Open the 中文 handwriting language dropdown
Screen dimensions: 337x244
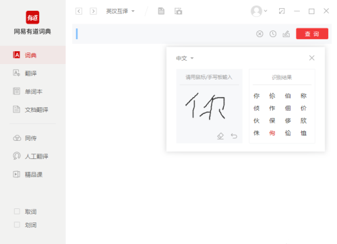(x=185, y=59)
